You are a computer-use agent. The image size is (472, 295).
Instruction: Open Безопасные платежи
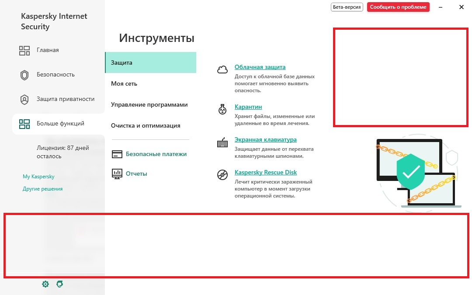[156, 154]
